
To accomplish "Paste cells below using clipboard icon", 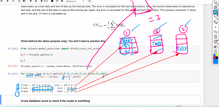I will click(24, 1).
